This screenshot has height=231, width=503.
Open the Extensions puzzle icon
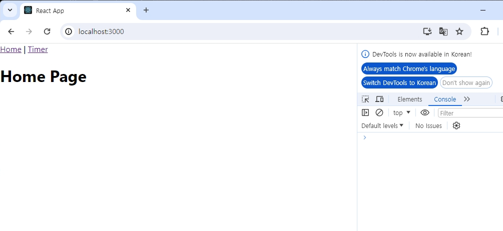pyautogui.click(x=484, y=31)
